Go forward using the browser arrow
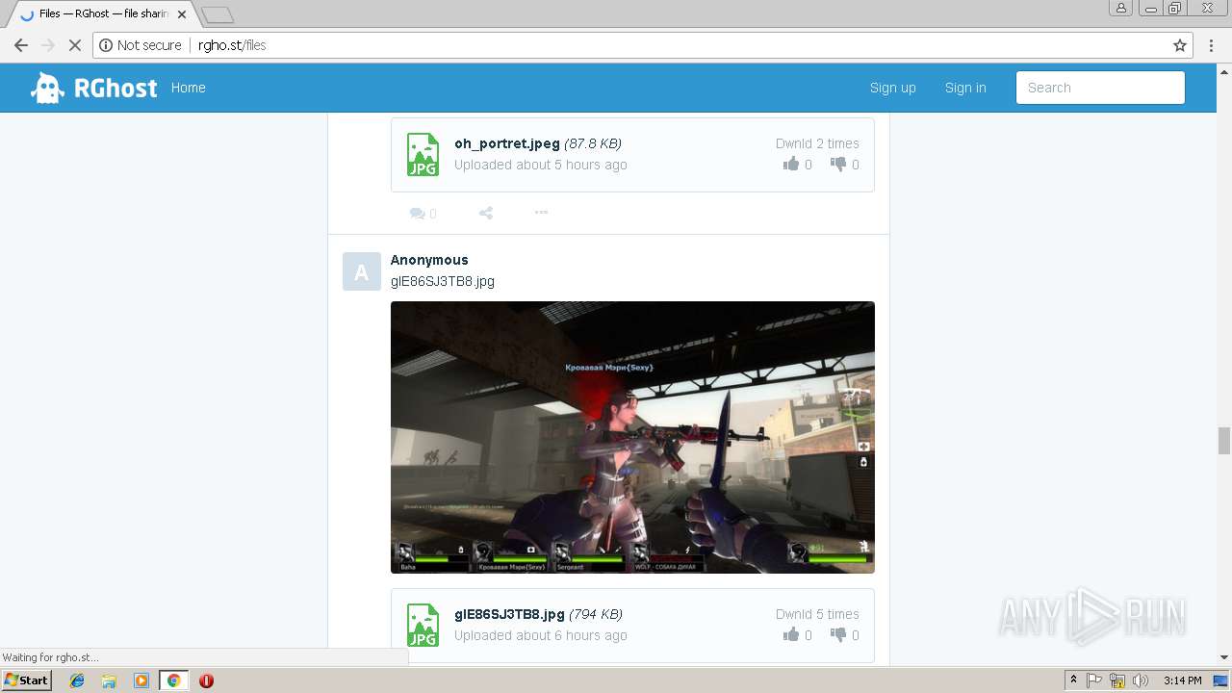The height and width of the screenshot is (693, 1232). (x=47, y=45)
